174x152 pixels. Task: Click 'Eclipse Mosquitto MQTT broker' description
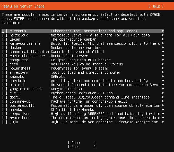coord(81,60)
